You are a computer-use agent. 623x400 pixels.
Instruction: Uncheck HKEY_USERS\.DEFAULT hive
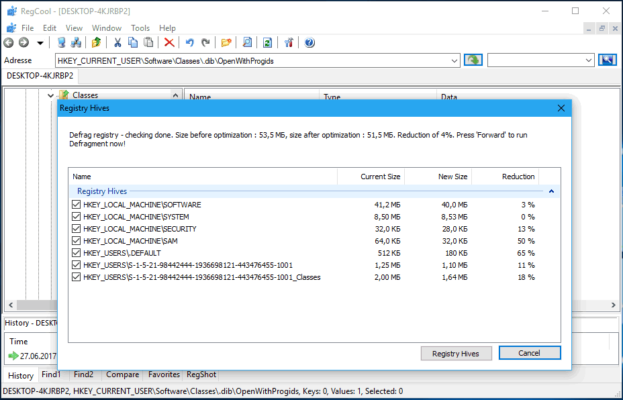click(77, 252)
